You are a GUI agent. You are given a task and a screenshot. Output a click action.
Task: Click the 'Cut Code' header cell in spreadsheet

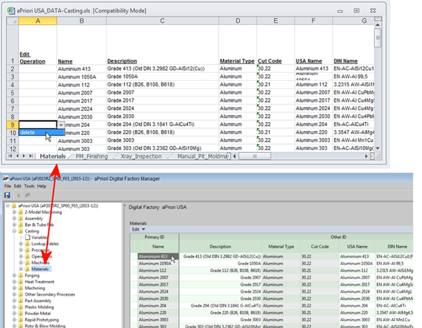click(x=276, y=45)
